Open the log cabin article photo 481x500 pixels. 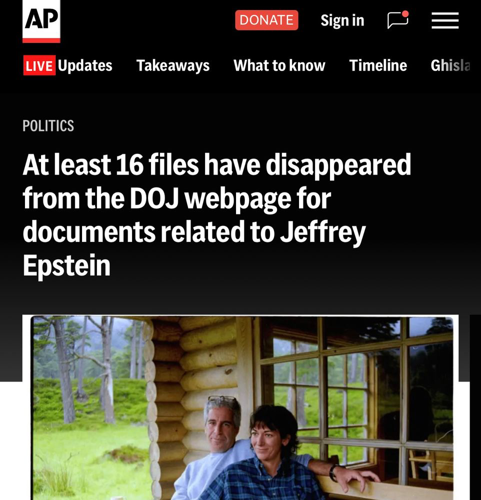click(240, 407)
